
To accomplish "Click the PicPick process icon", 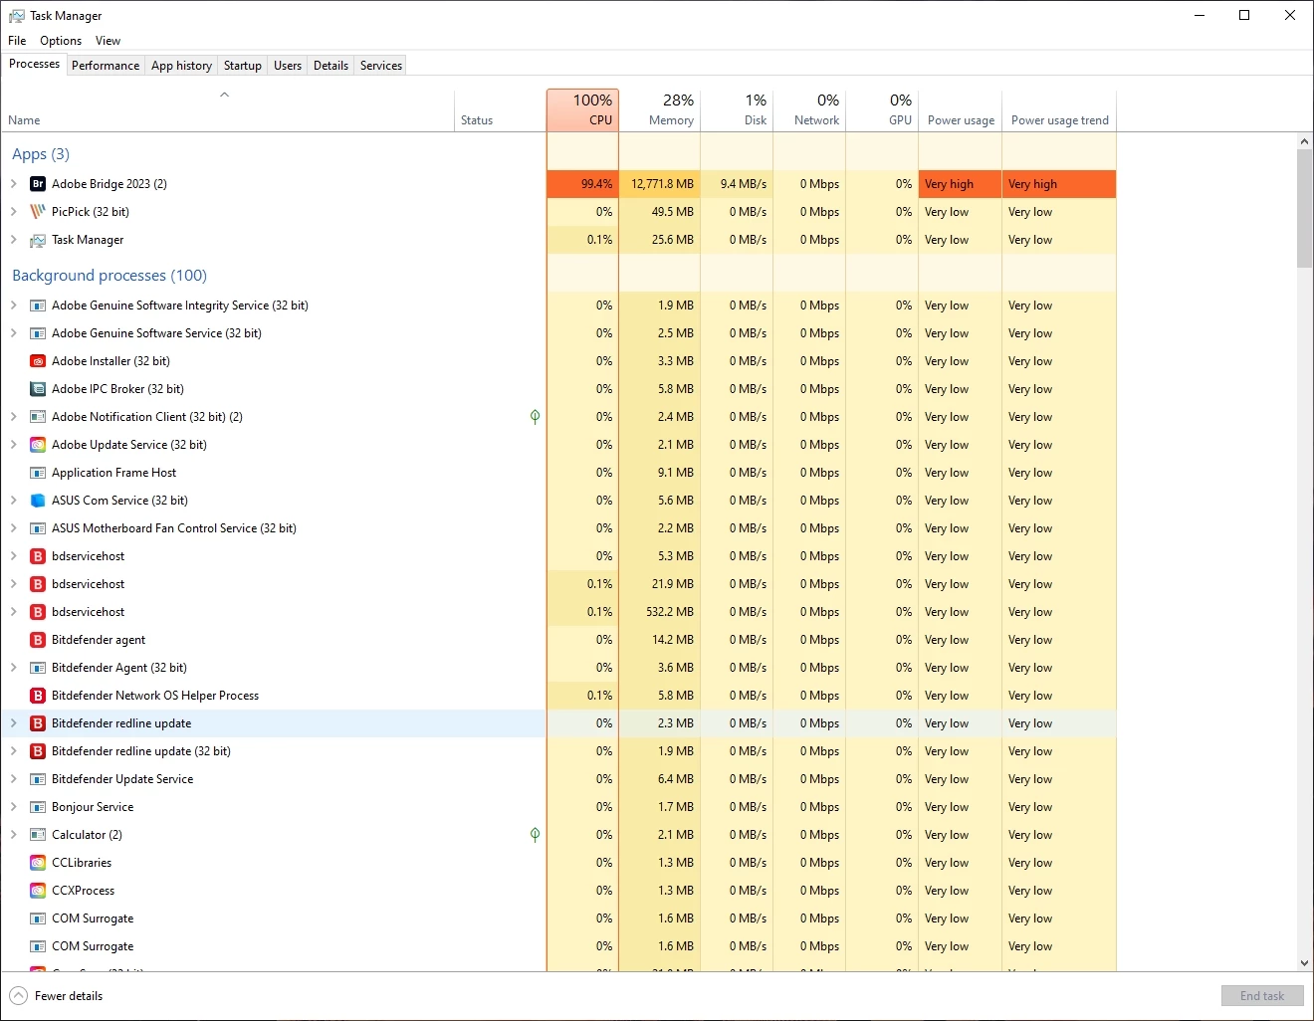I will click(38, 212).
